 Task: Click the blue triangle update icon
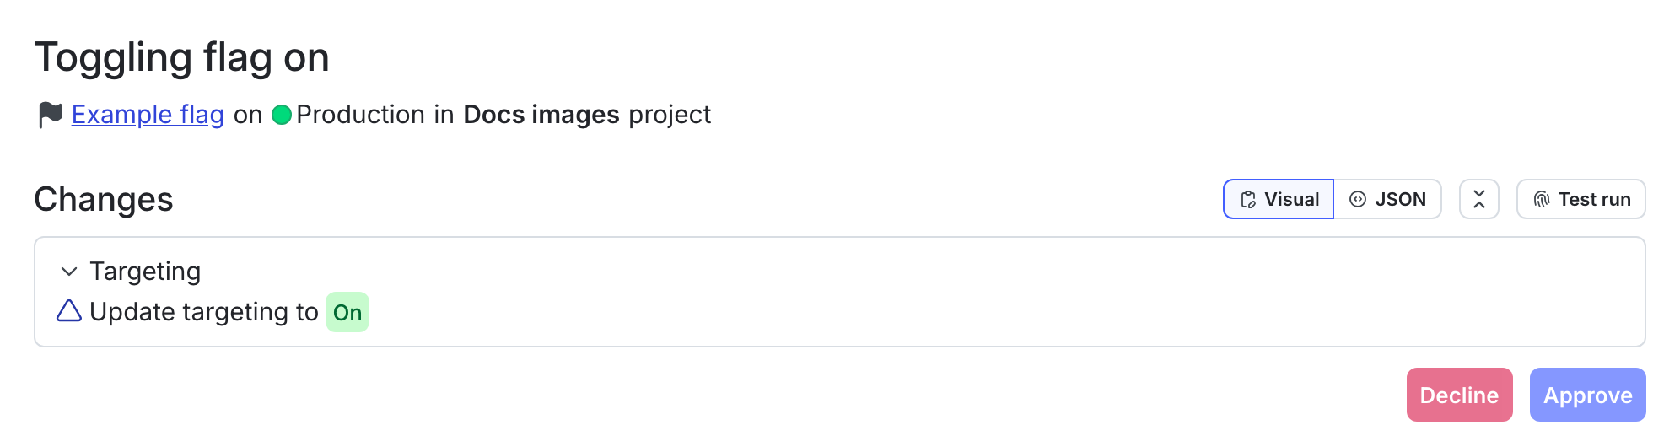tap(69, 311)
